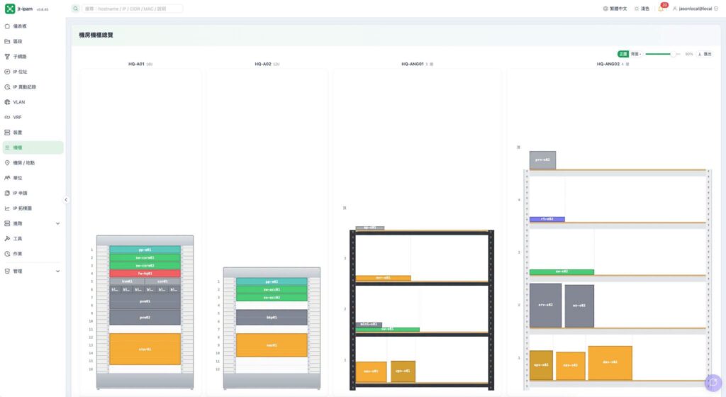Select the pve02 server in HQ-A01
Image resolution: width=726 pixels, height=397 pixels.
[145, 318]
